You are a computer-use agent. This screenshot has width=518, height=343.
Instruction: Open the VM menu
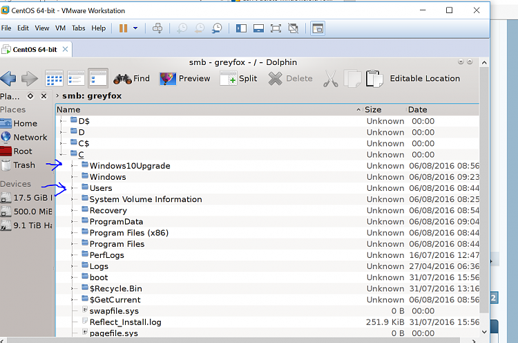(x=61, y=28)
